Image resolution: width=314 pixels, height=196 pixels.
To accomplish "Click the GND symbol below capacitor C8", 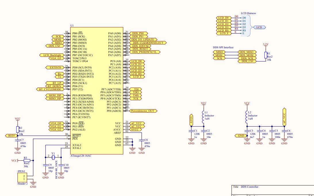I will 142,151.
